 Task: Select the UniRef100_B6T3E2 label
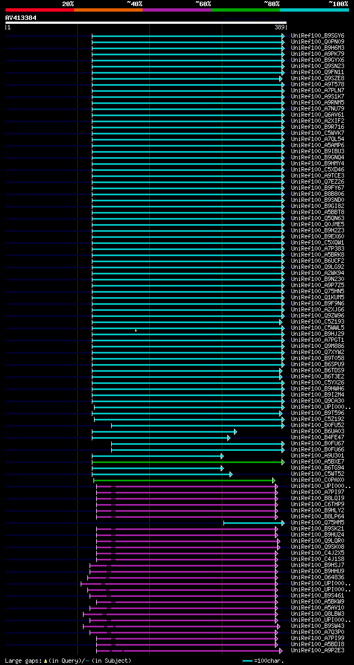[x=317, y=376]
